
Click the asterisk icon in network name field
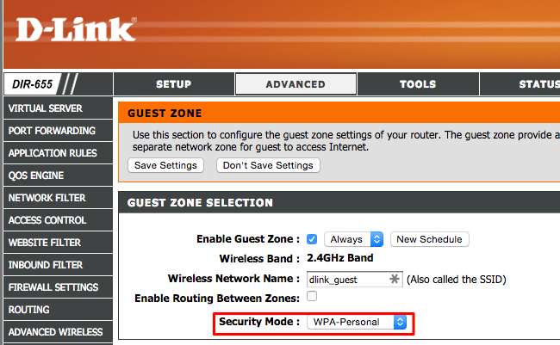point(395,280)
